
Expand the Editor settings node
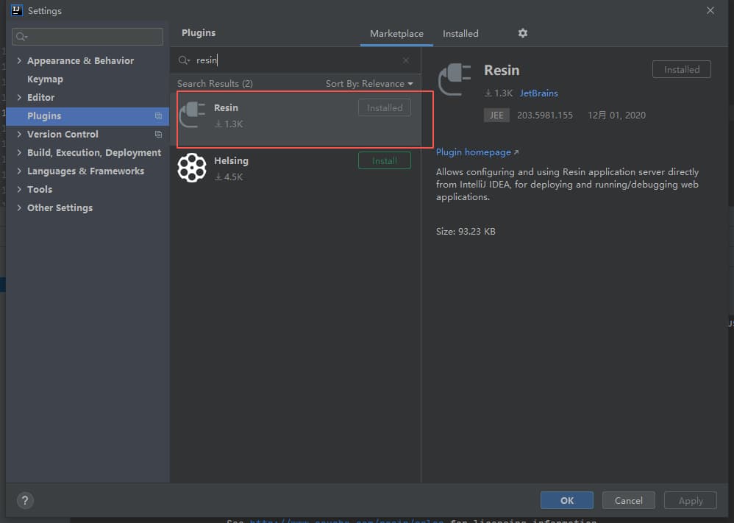point(19,98)
